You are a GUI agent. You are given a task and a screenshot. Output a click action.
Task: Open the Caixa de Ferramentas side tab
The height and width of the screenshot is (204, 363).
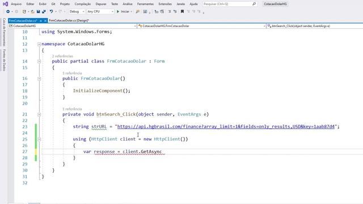coord(4,32)
